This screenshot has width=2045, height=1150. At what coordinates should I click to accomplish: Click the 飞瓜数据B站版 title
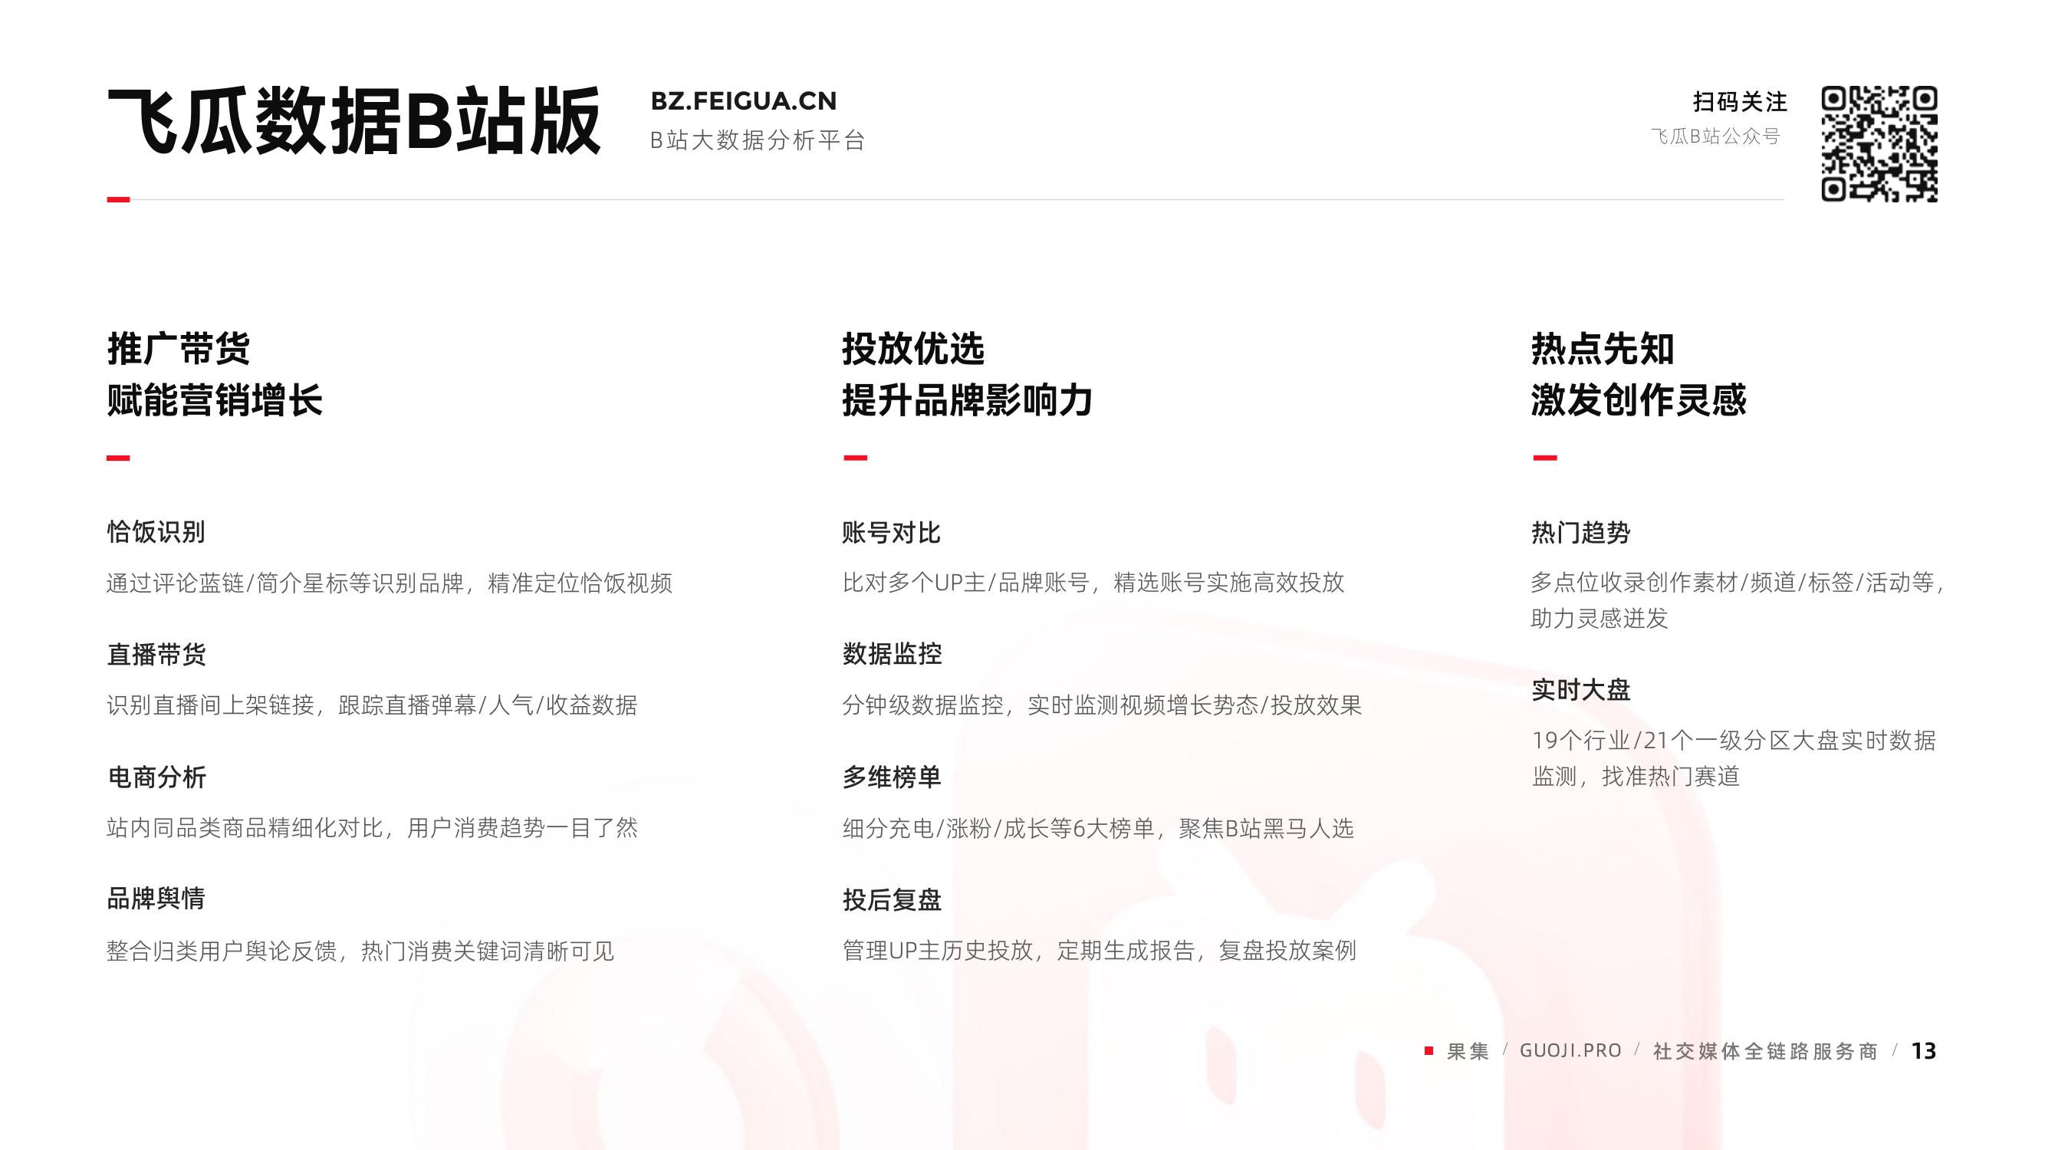click(354, 121)
